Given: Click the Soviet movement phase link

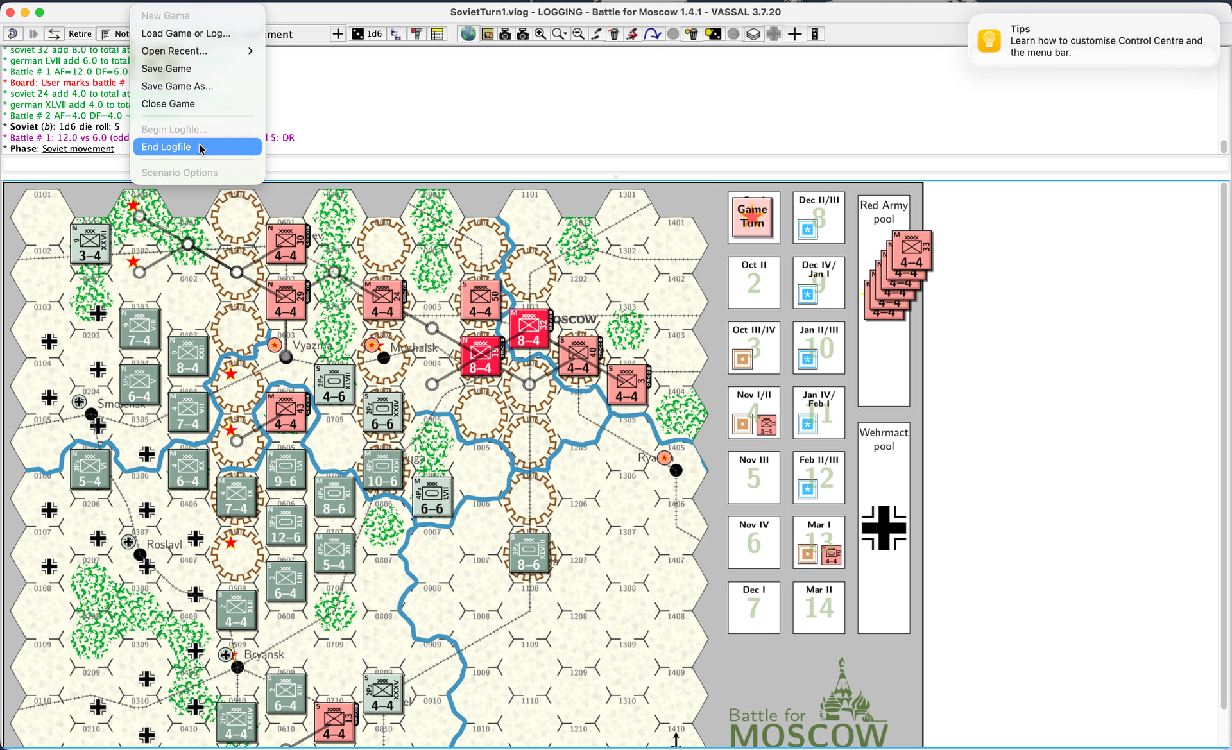Looking at the screenshot, I should pyautogui.click(x=78, y=149).
